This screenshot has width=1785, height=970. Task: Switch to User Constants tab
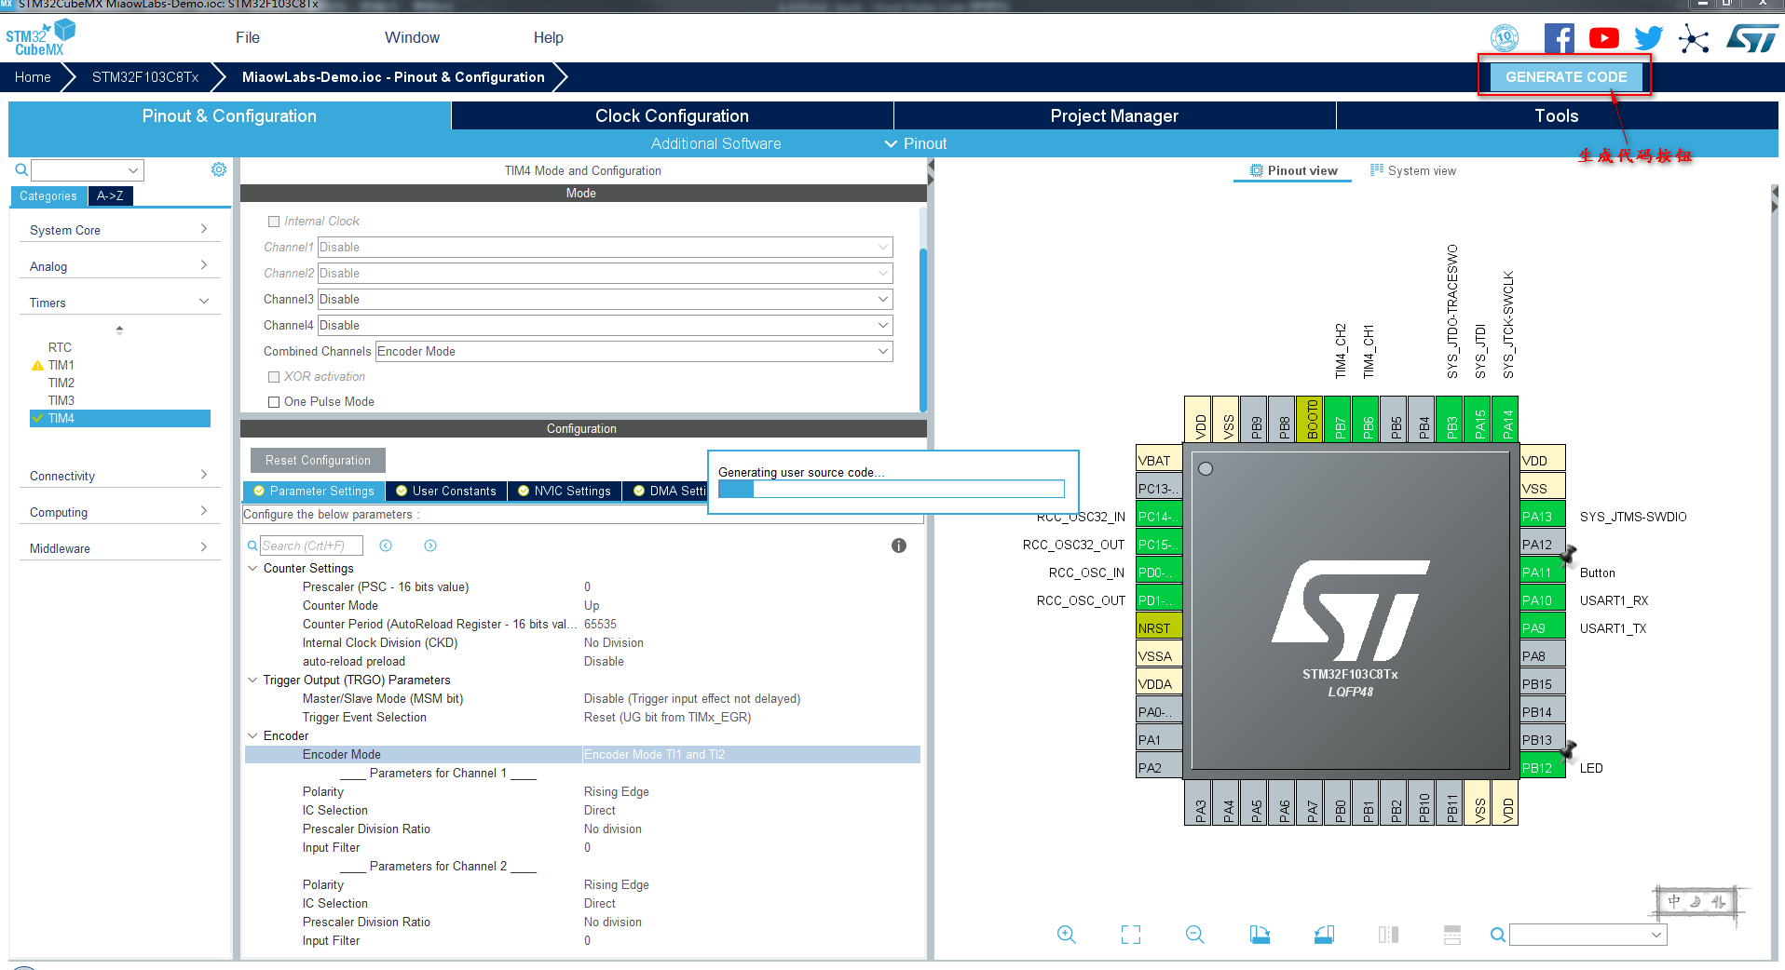pos(445,491)
